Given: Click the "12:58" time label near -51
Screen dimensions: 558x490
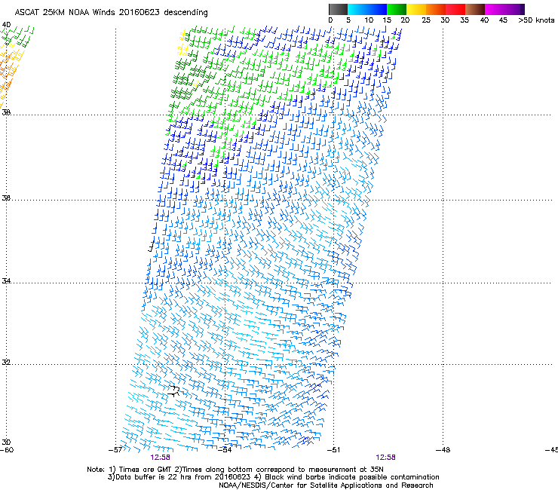Looking at the screenshot, I should click(386, 458).
